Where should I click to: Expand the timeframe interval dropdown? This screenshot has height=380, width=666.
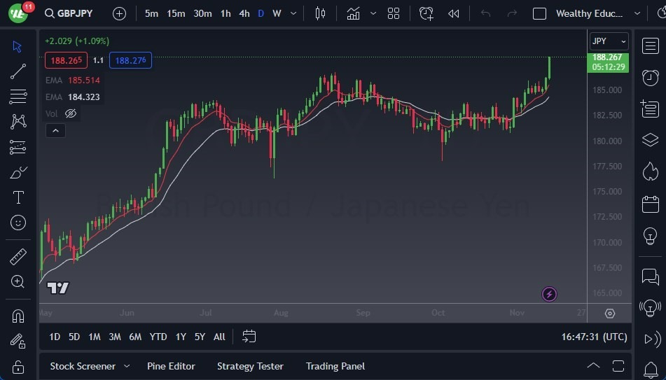point(293,13)
